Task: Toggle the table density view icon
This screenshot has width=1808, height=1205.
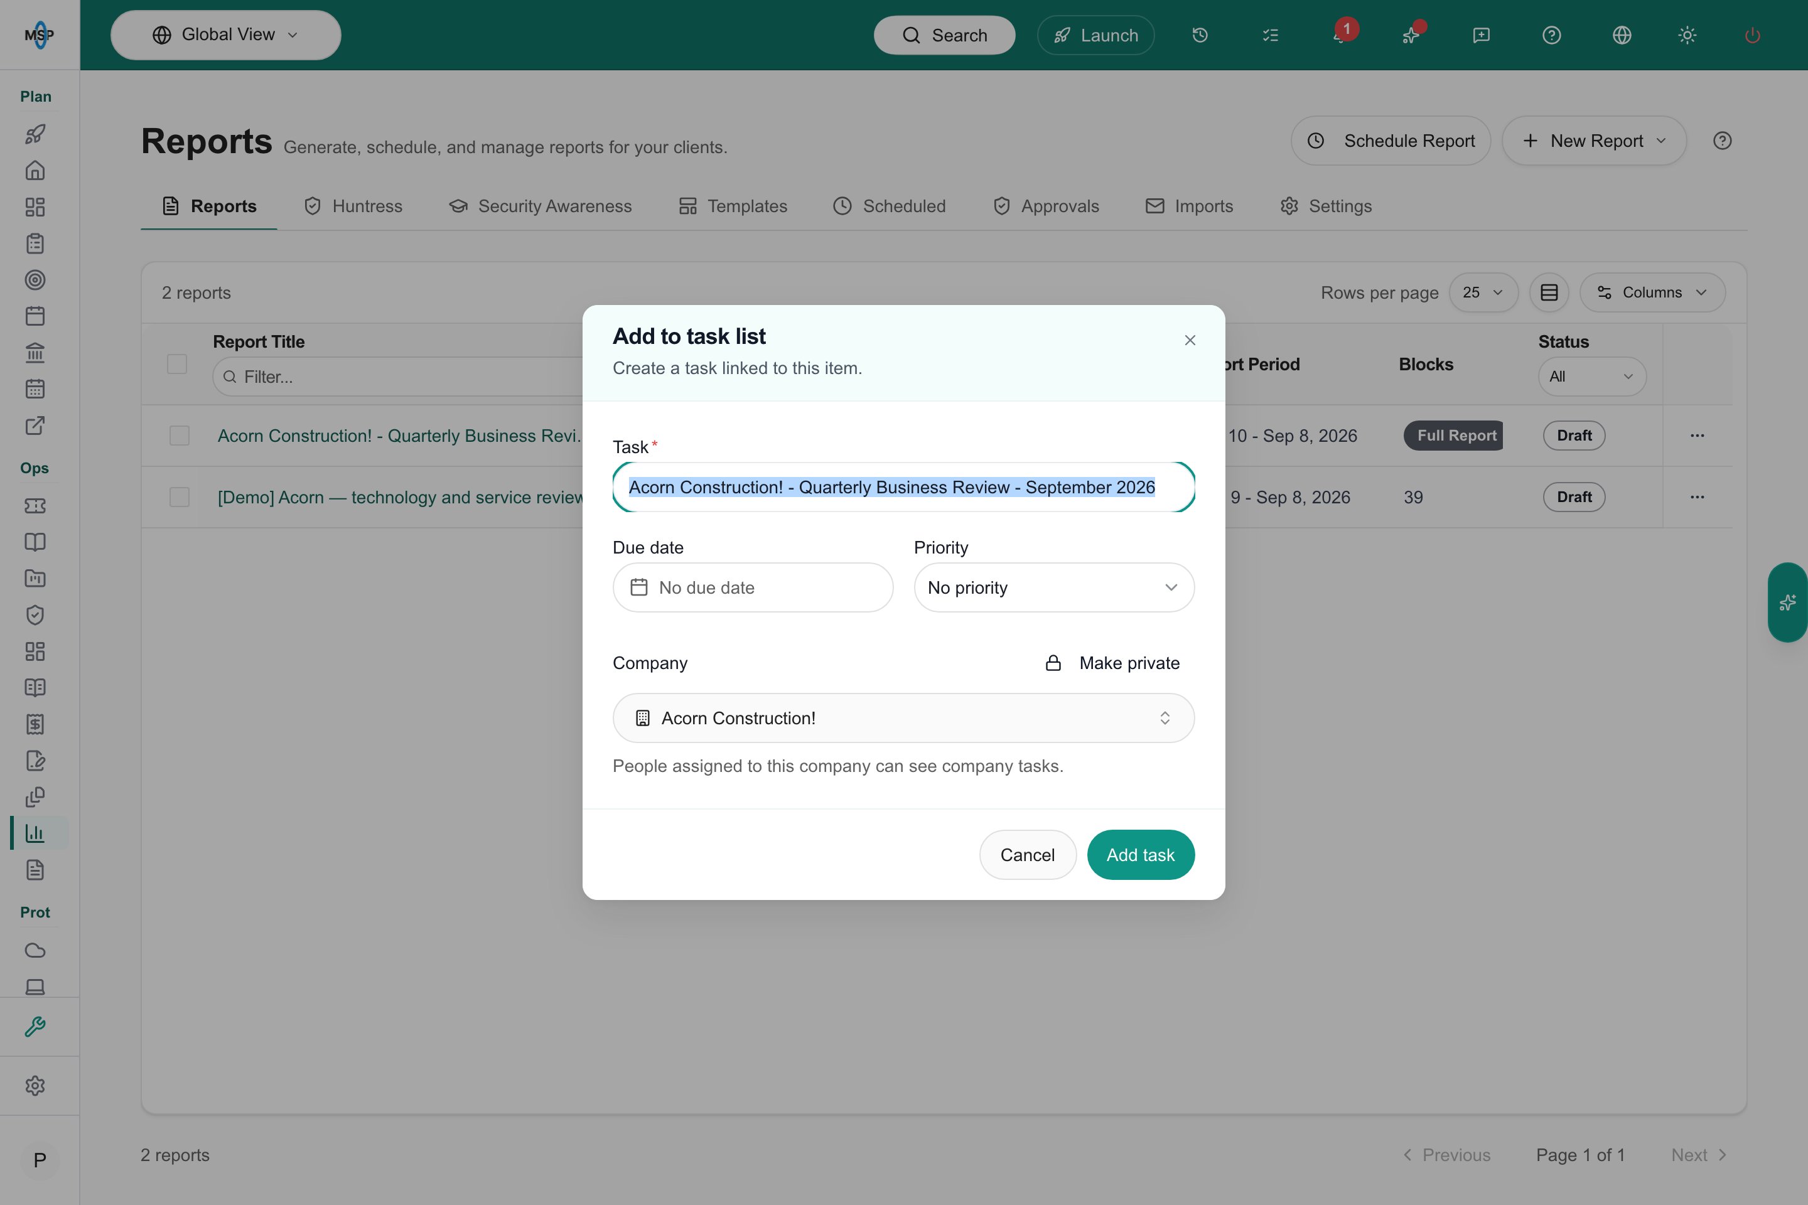Action: 1549,293
